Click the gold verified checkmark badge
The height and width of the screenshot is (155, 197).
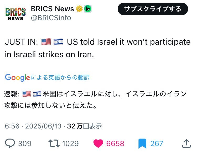pyautogui.click(x=79, y=9)
